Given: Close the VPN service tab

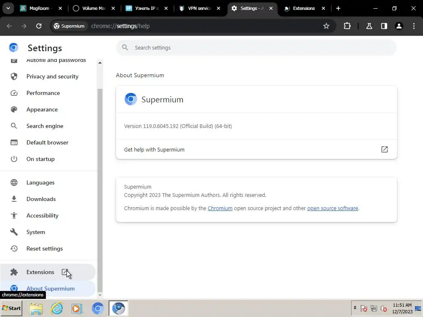Looking at the screenshot, I should click(x=219, y=8).
